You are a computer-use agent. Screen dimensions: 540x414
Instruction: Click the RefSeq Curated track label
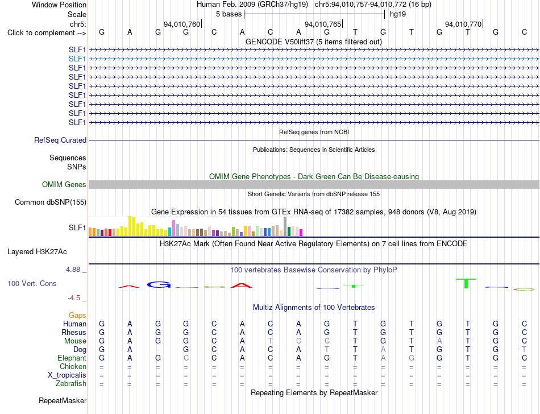[x=60, y=140]
